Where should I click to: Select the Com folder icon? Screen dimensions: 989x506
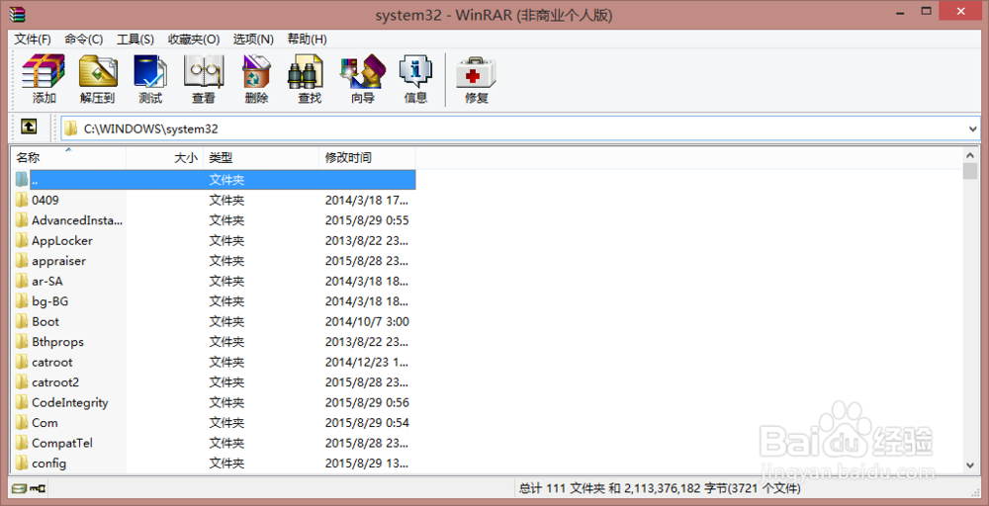pos(22,423)
